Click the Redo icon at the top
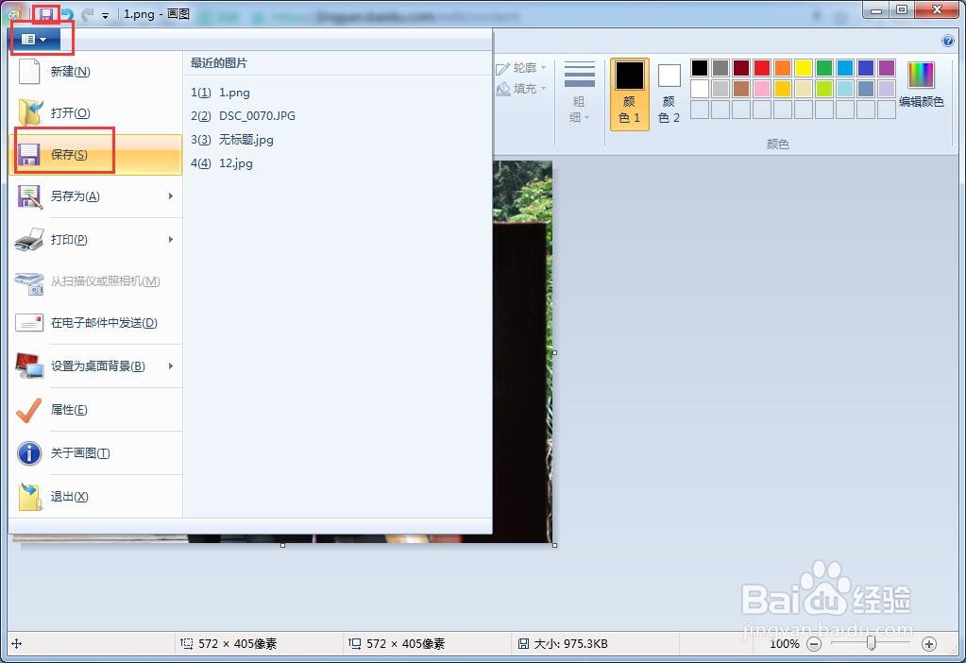The height and width of the screenshot is (663, 966). pyautogui.click(x=89, y=12)
